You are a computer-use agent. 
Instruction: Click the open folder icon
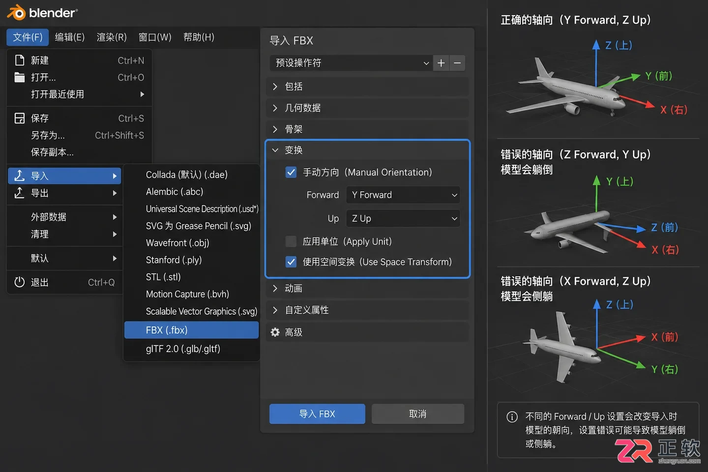tap(20, 77)
